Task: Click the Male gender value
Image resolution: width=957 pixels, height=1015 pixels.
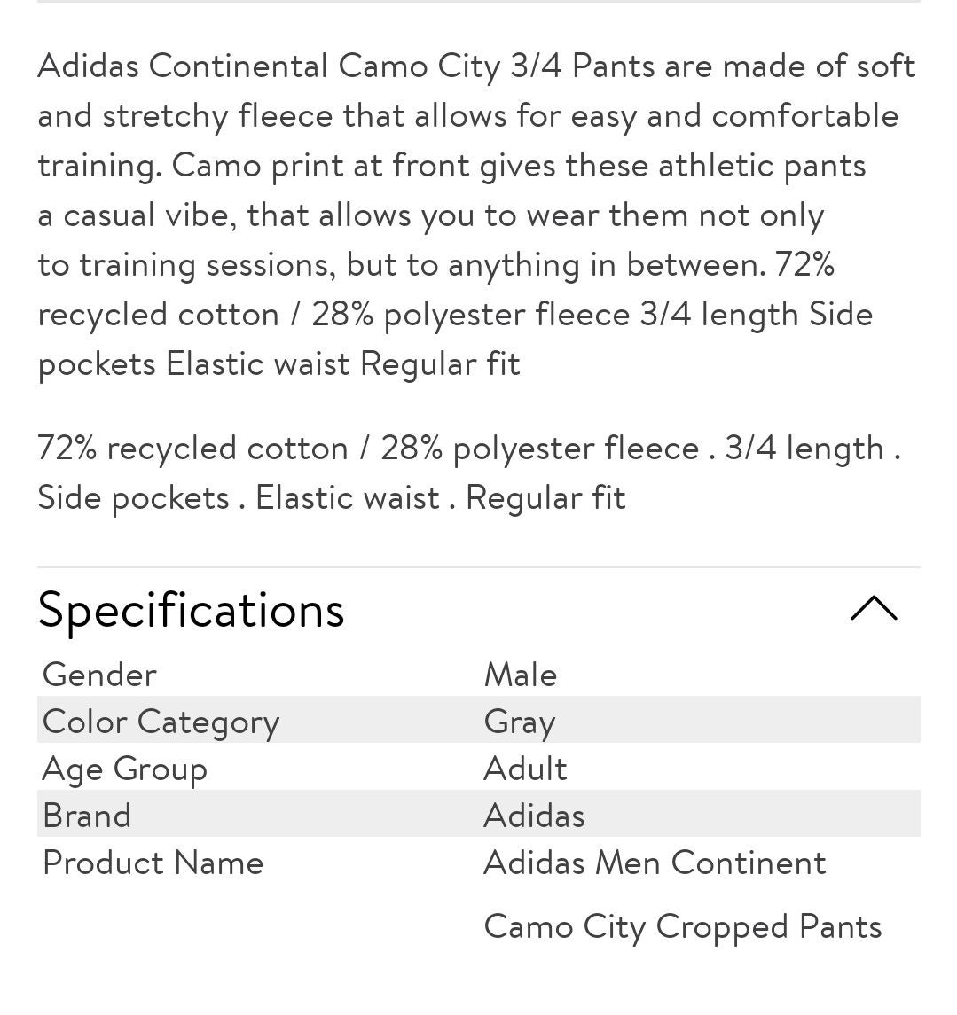Action: [x=520, y=675]
